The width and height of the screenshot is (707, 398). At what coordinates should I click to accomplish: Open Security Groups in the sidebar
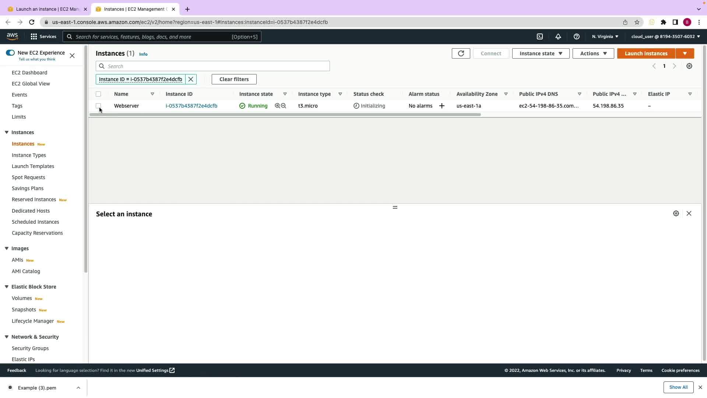point(30,348)
